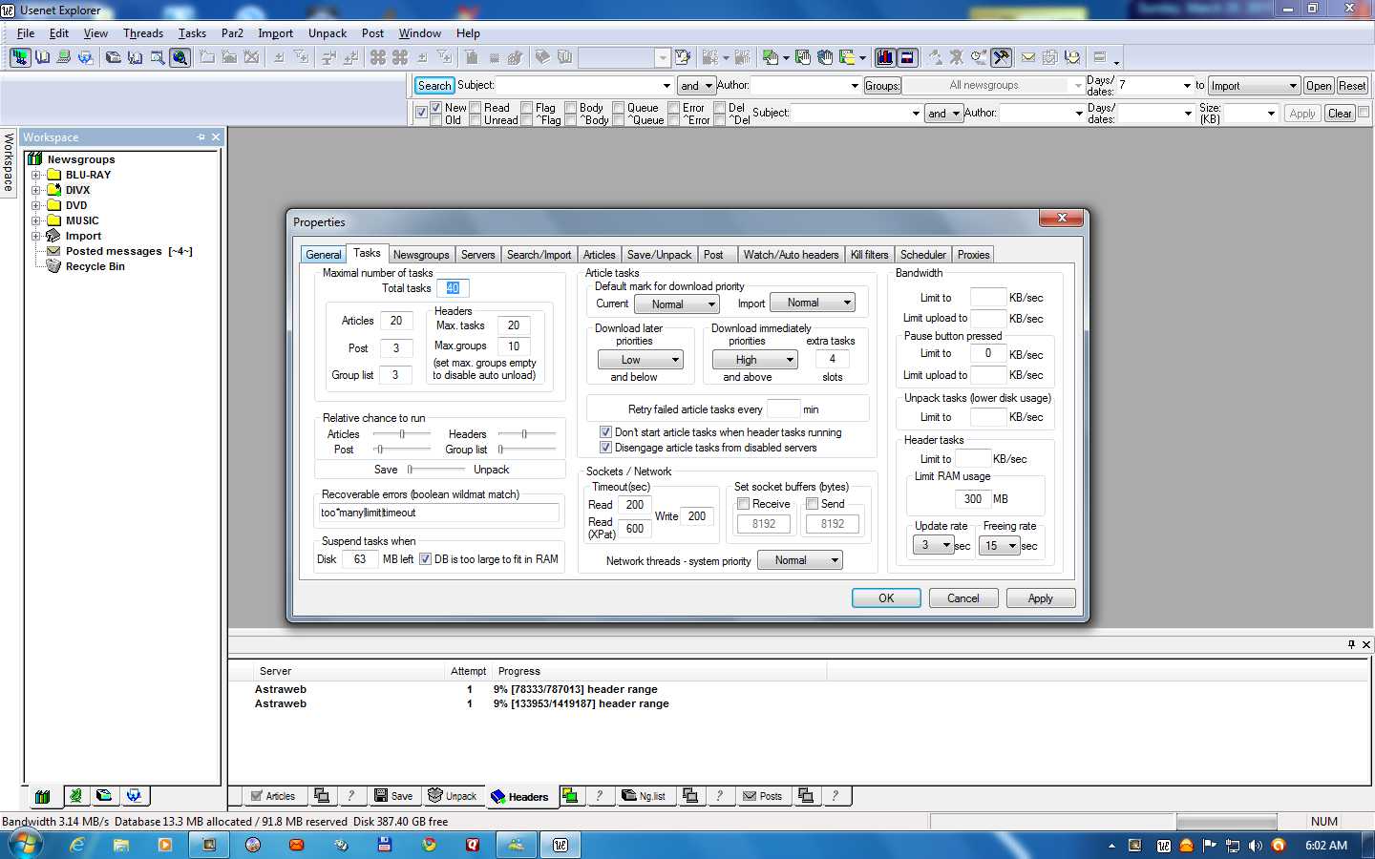Click the envelope mail icon in toolbar

tap(1028, 57)
